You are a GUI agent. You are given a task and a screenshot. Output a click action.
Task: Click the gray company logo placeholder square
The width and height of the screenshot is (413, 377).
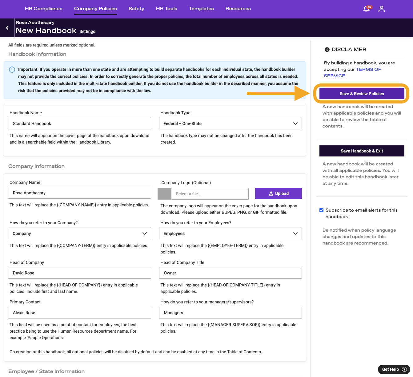coord(164,193)
